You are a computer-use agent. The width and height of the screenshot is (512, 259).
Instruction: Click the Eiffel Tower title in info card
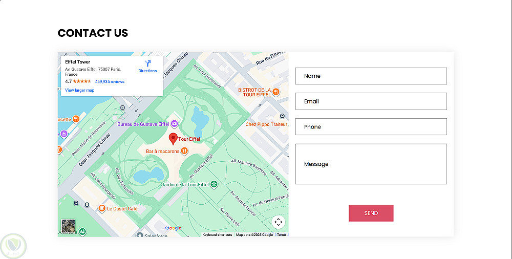click(x=78, y=62)
